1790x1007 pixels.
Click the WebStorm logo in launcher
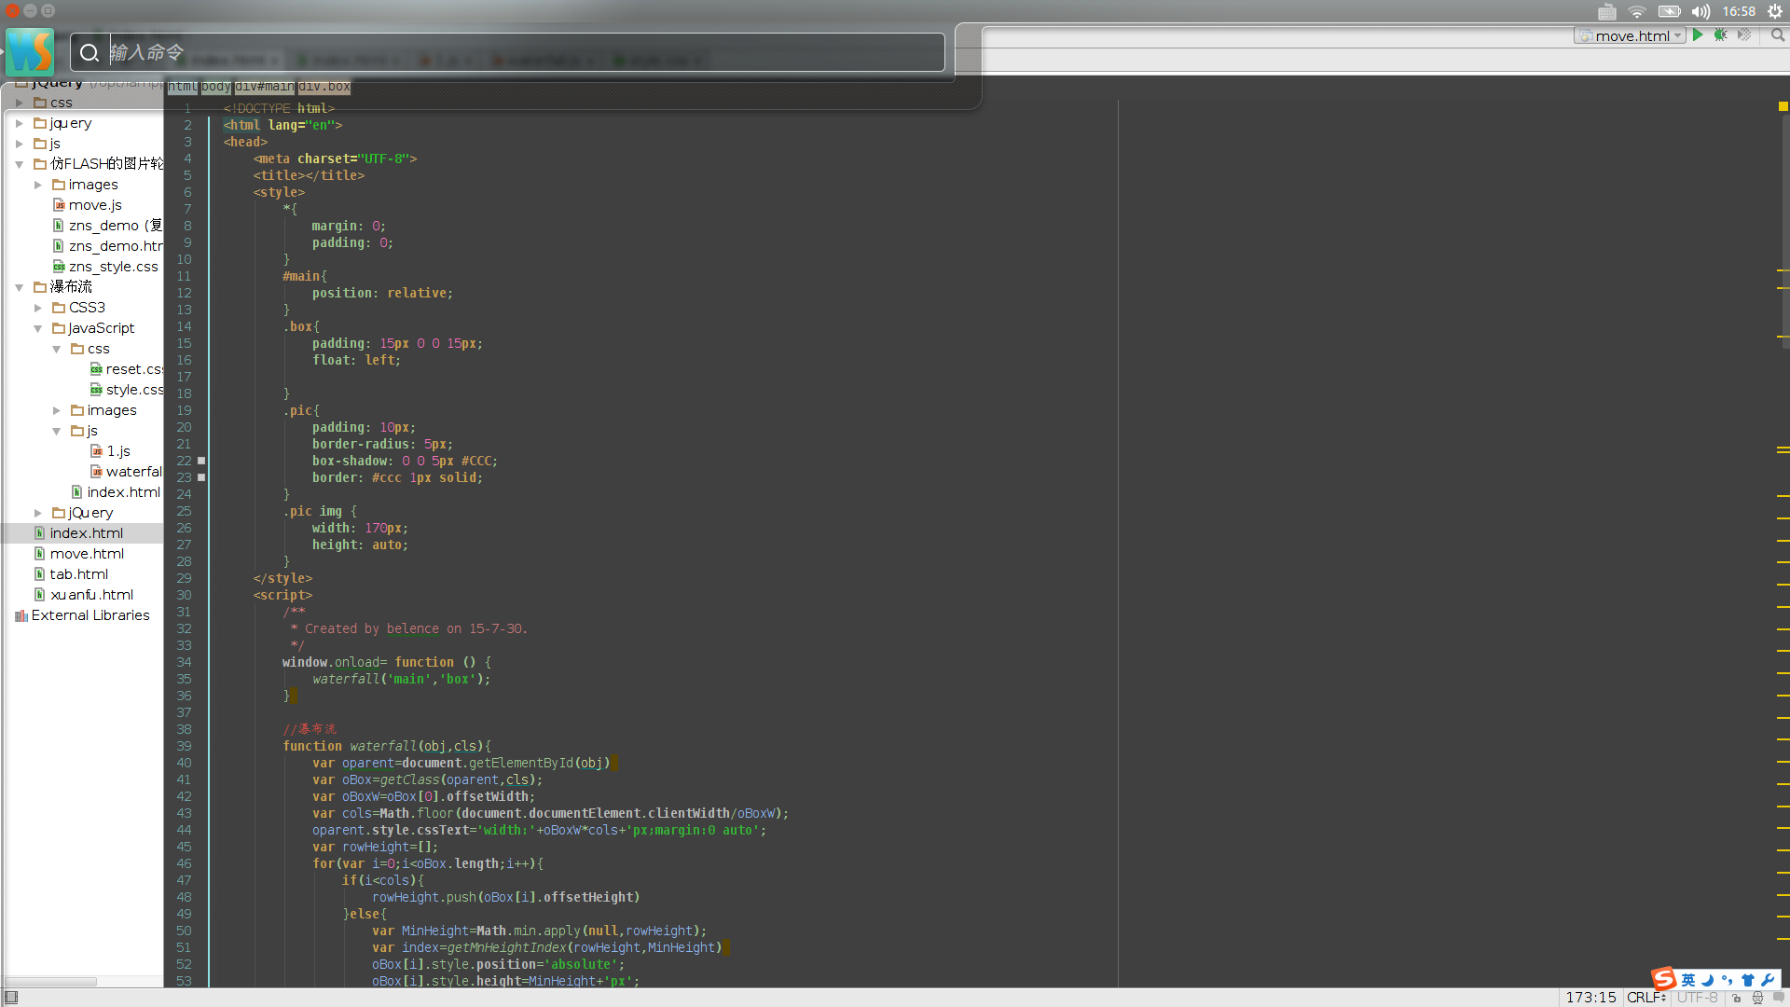point(30,51)
